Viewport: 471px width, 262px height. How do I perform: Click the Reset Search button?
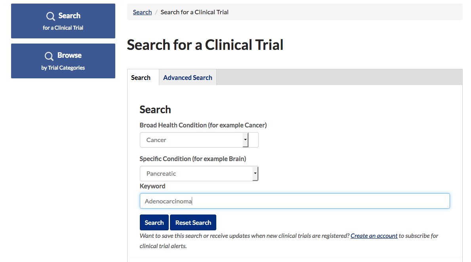coord(193,222)
